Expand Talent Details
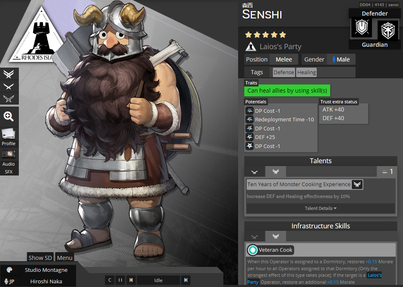 click(x=320, y=208)
